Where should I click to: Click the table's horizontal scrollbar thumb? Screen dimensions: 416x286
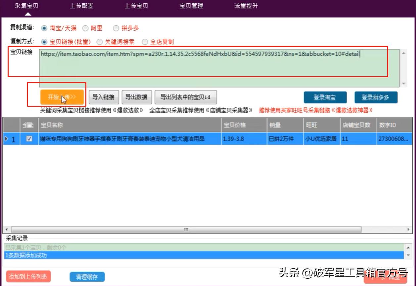point(186,229)
